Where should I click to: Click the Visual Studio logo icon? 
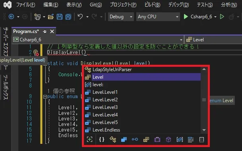coord(8,5)
